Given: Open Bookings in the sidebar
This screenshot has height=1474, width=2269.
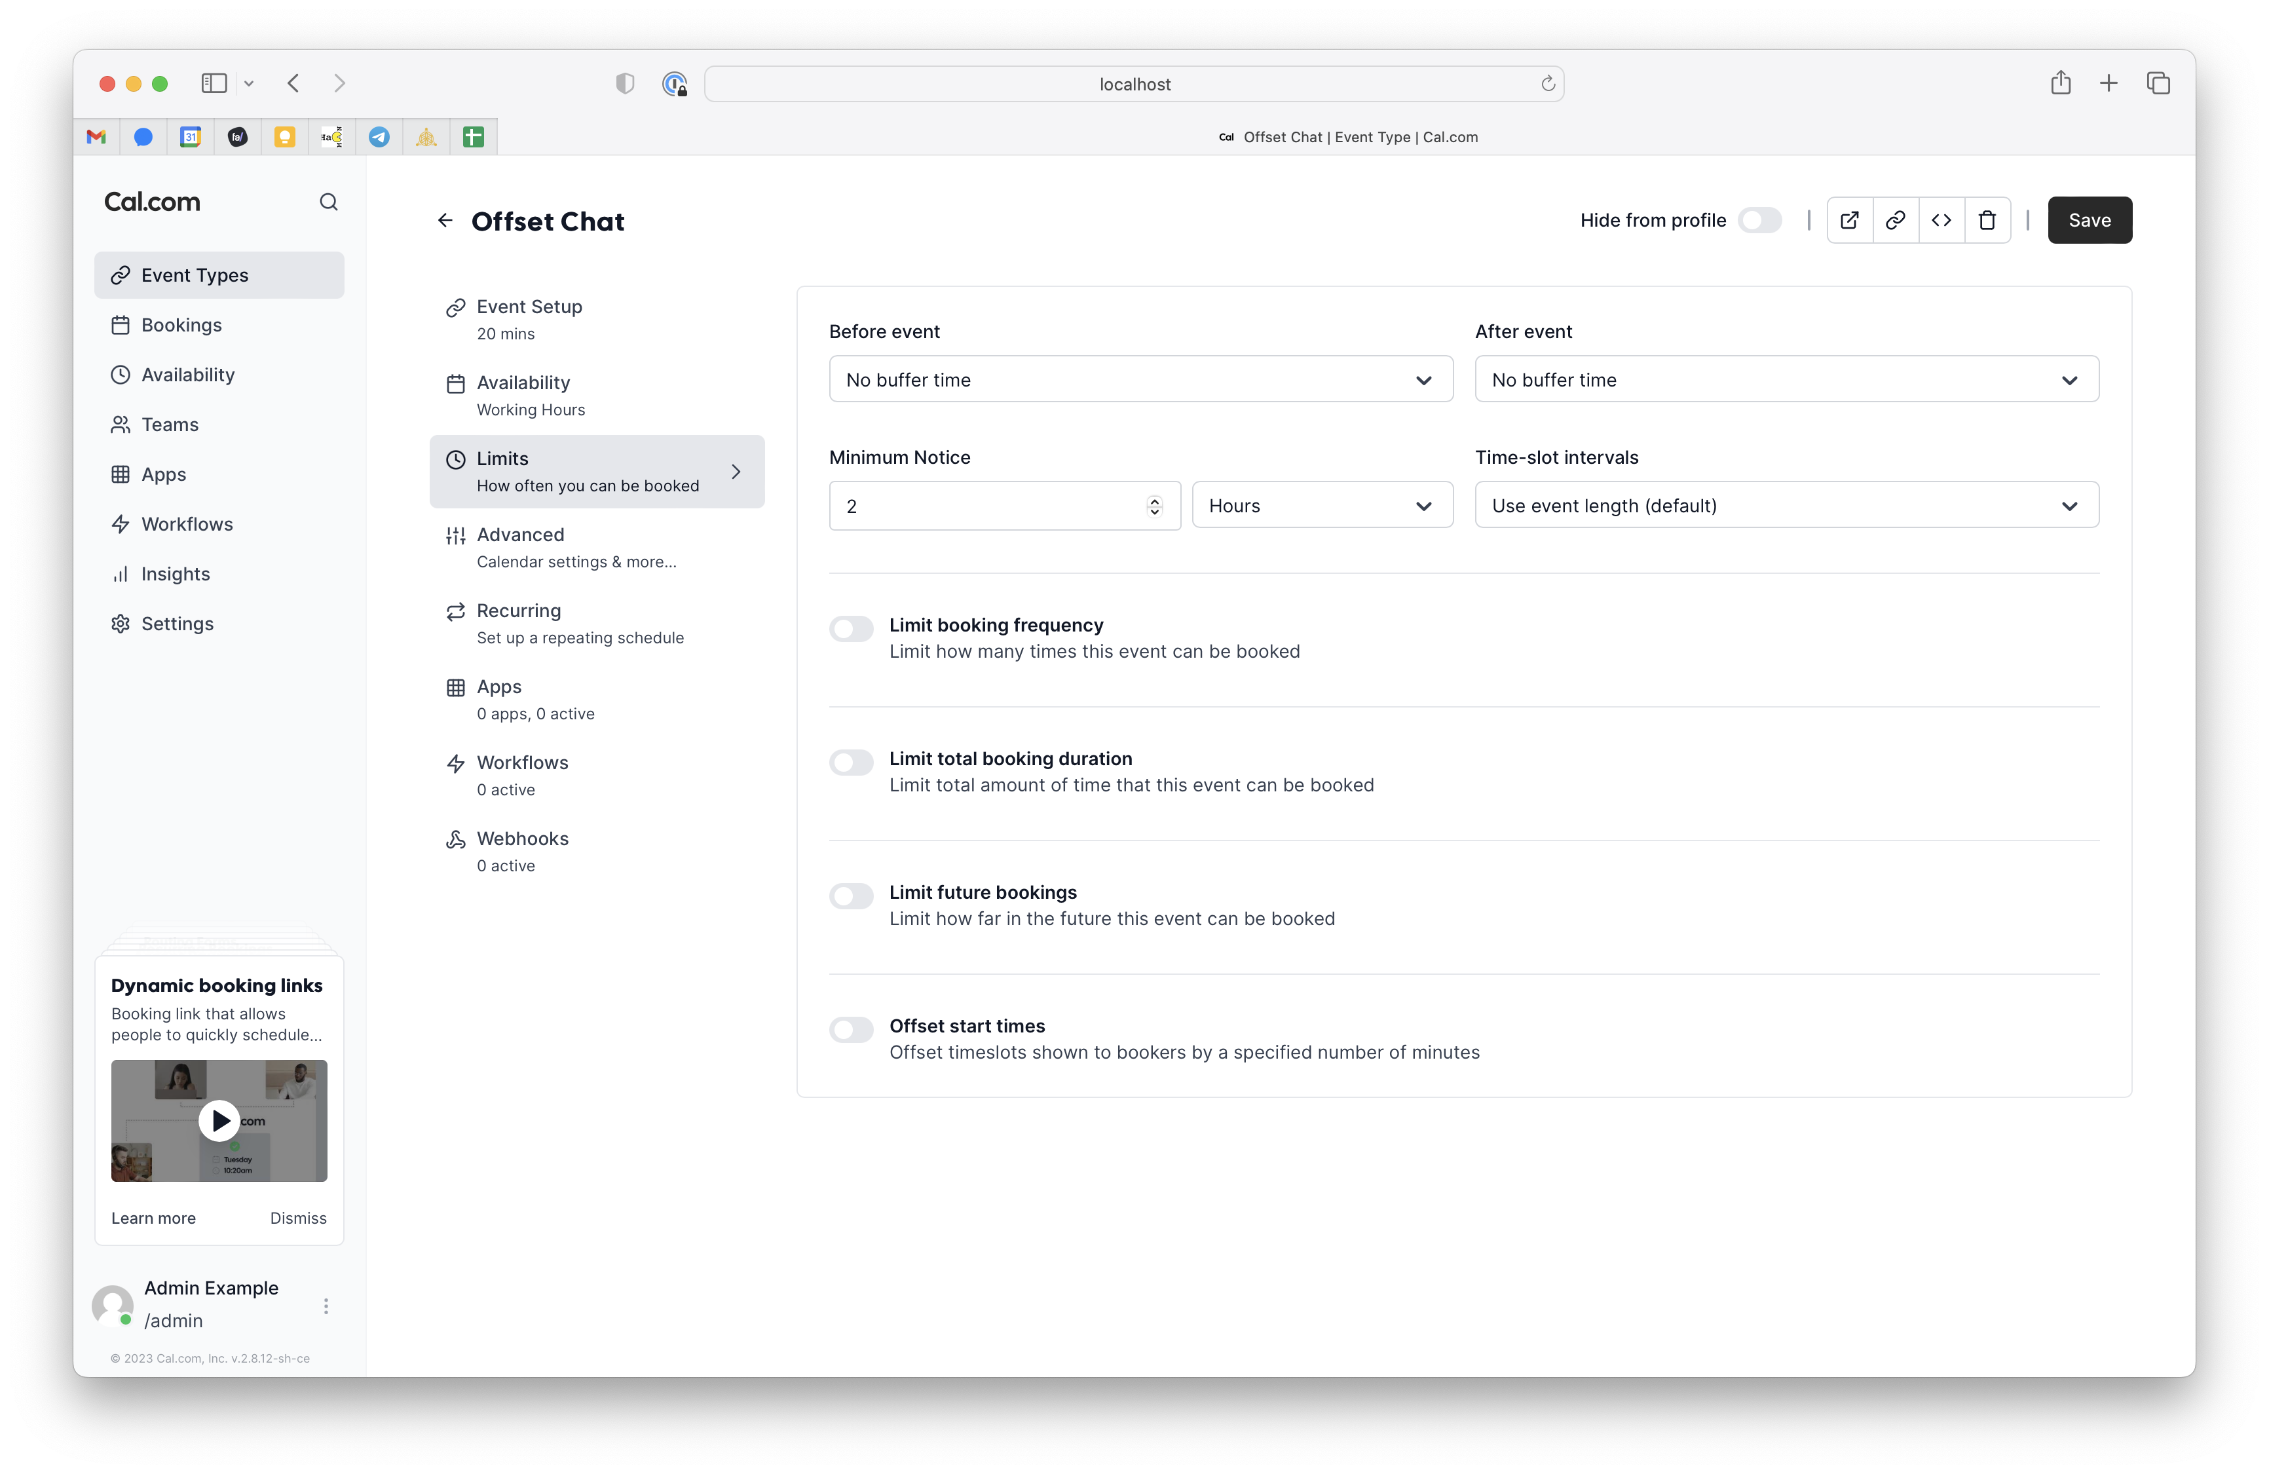Looking at the screenshot, I should 181,325.
